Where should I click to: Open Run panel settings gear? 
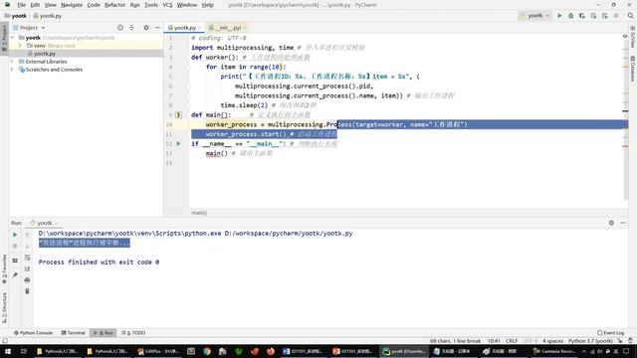[x=611, y=223]
